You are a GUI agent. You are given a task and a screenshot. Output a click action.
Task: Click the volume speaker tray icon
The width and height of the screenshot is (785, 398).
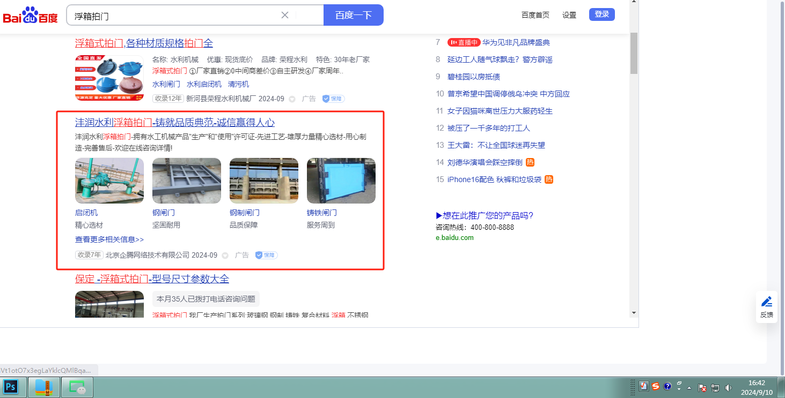[x=728, y=387]
